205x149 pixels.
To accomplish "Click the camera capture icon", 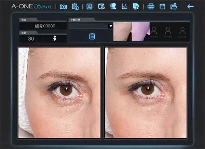I will pyautogui.click(x=63, y=6).
